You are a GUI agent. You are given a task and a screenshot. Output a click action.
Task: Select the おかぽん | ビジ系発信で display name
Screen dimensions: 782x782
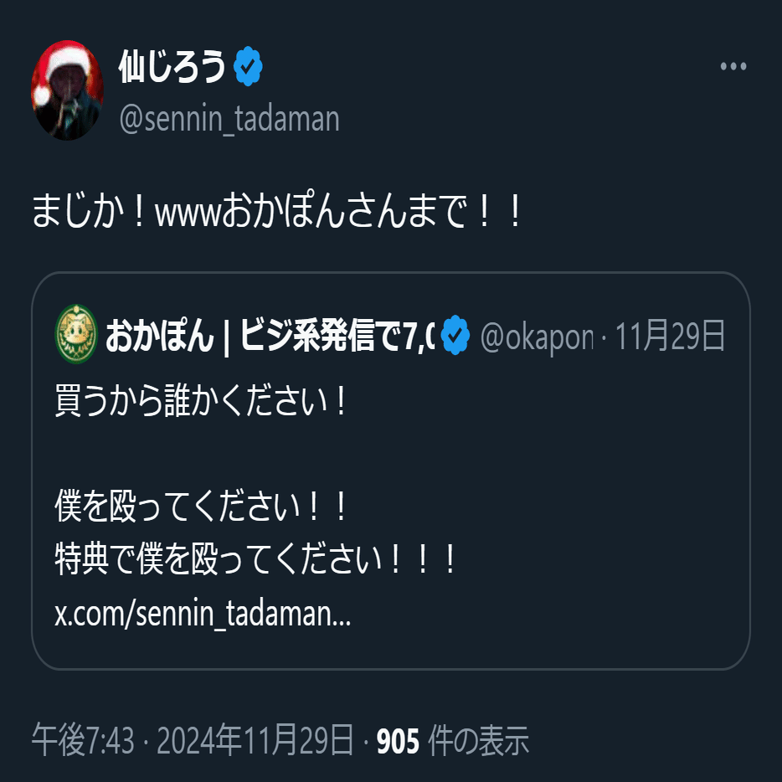tap(270, 336)
